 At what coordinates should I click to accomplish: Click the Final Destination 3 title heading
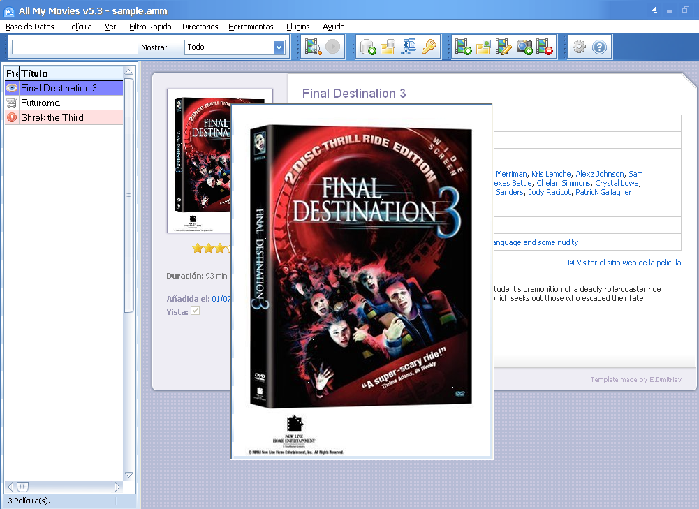click(x=354, y=93)
